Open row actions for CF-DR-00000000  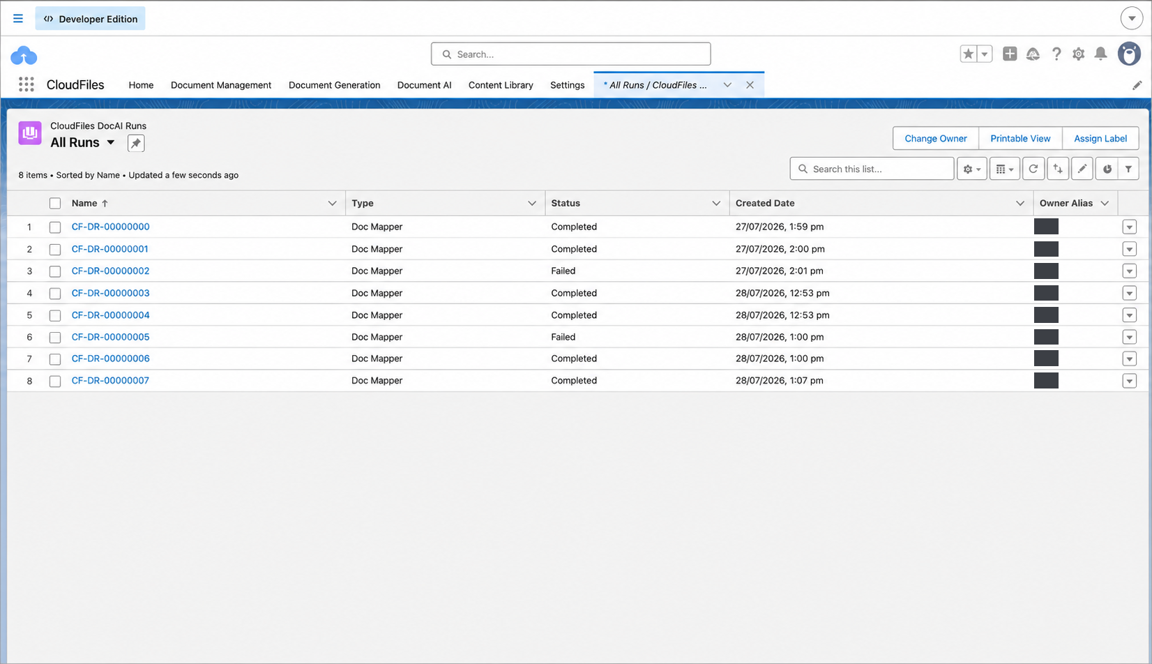1130,227
